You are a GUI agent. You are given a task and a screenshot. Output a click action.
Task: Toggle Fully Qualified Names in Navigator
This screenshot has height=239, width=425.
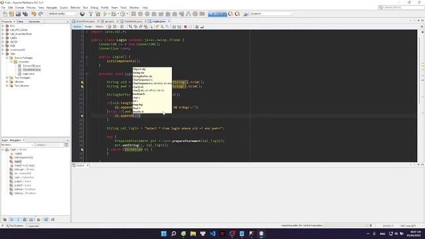[x=39, y=220]
